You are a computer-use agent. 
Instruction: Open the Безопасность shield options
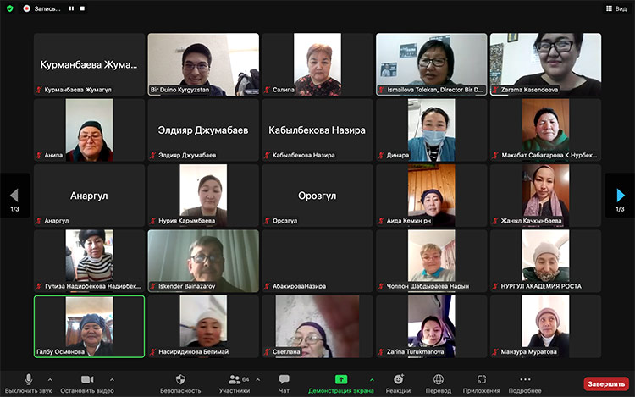click(x=180, y=383)
